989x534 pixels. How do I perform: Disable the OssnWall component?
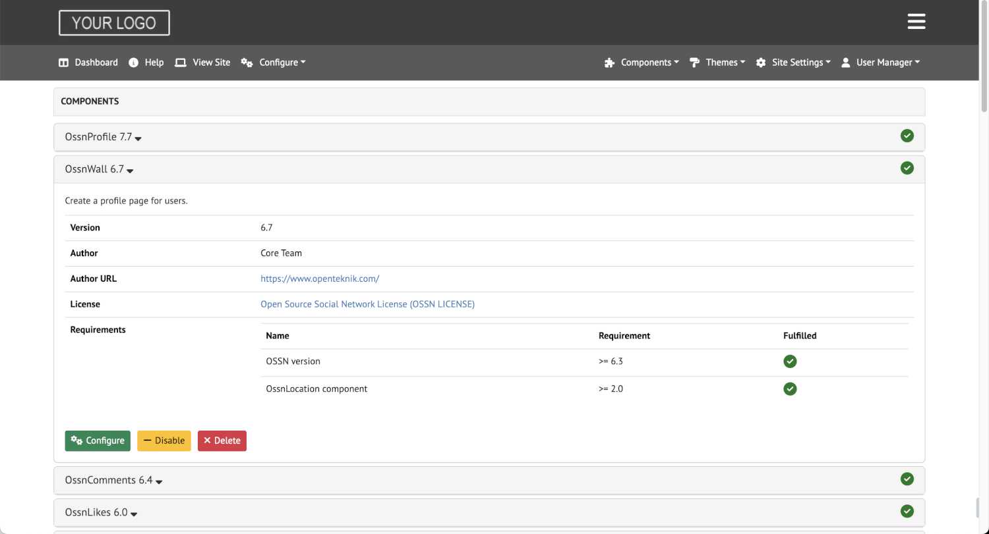164,441
